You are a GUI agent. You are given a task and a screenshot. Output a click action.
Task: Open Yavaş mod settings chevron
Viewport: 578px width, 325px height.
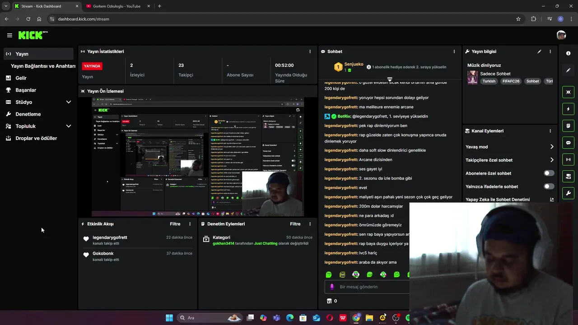[x=552, y=147]
